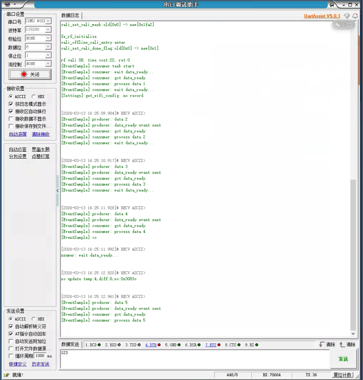Select ASCII in receive settings
The image size is (363, 380).
click(11, 96)
